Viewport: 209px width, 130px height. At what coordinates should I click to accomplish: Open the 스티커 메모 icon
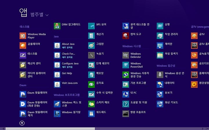click(91, 104)
